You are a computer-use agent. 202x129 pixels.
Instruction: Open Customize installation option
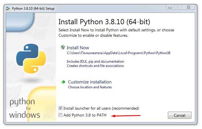pyautogui.click(x=90, y=82)
